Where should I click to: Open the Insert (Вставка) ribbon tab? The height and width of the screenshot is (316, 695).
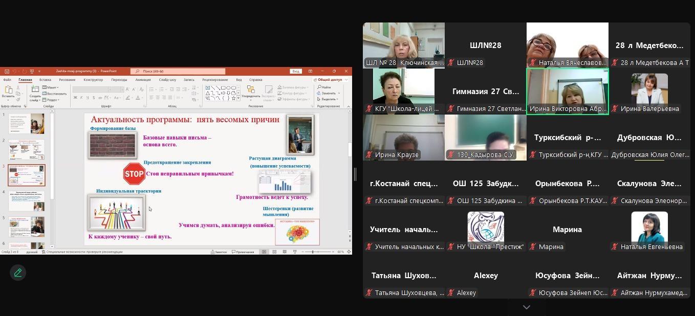coord(45,80)
